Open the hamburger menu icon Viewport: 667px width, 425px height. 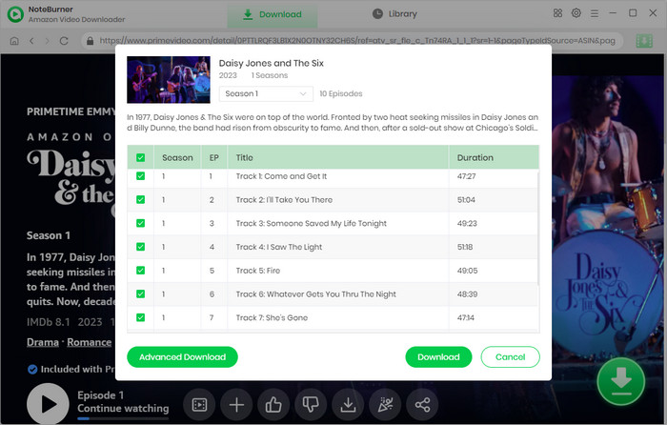[x=595, y=13]
